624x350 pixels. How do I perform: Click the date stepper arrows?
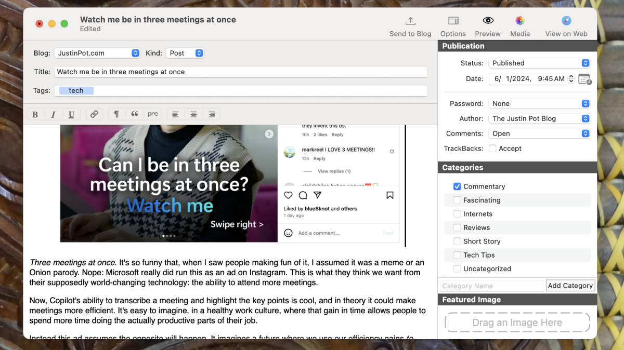[571, 79]
